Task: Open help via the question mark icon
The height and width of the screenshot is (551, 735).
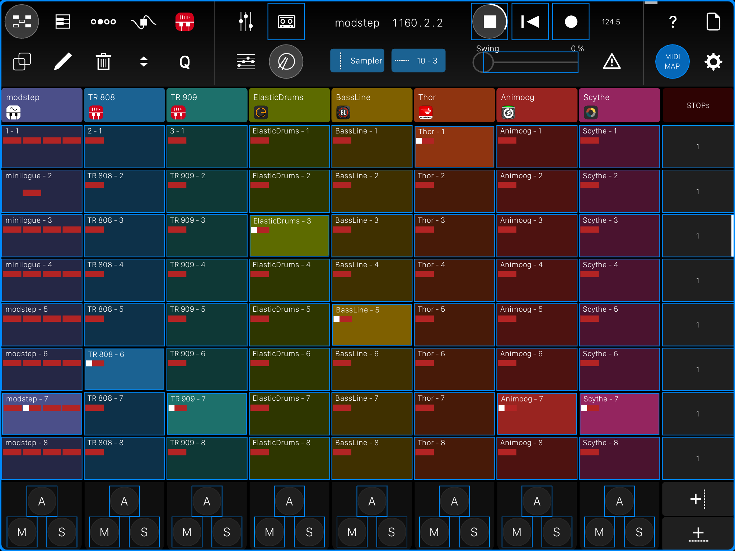Action: [673, 22]
